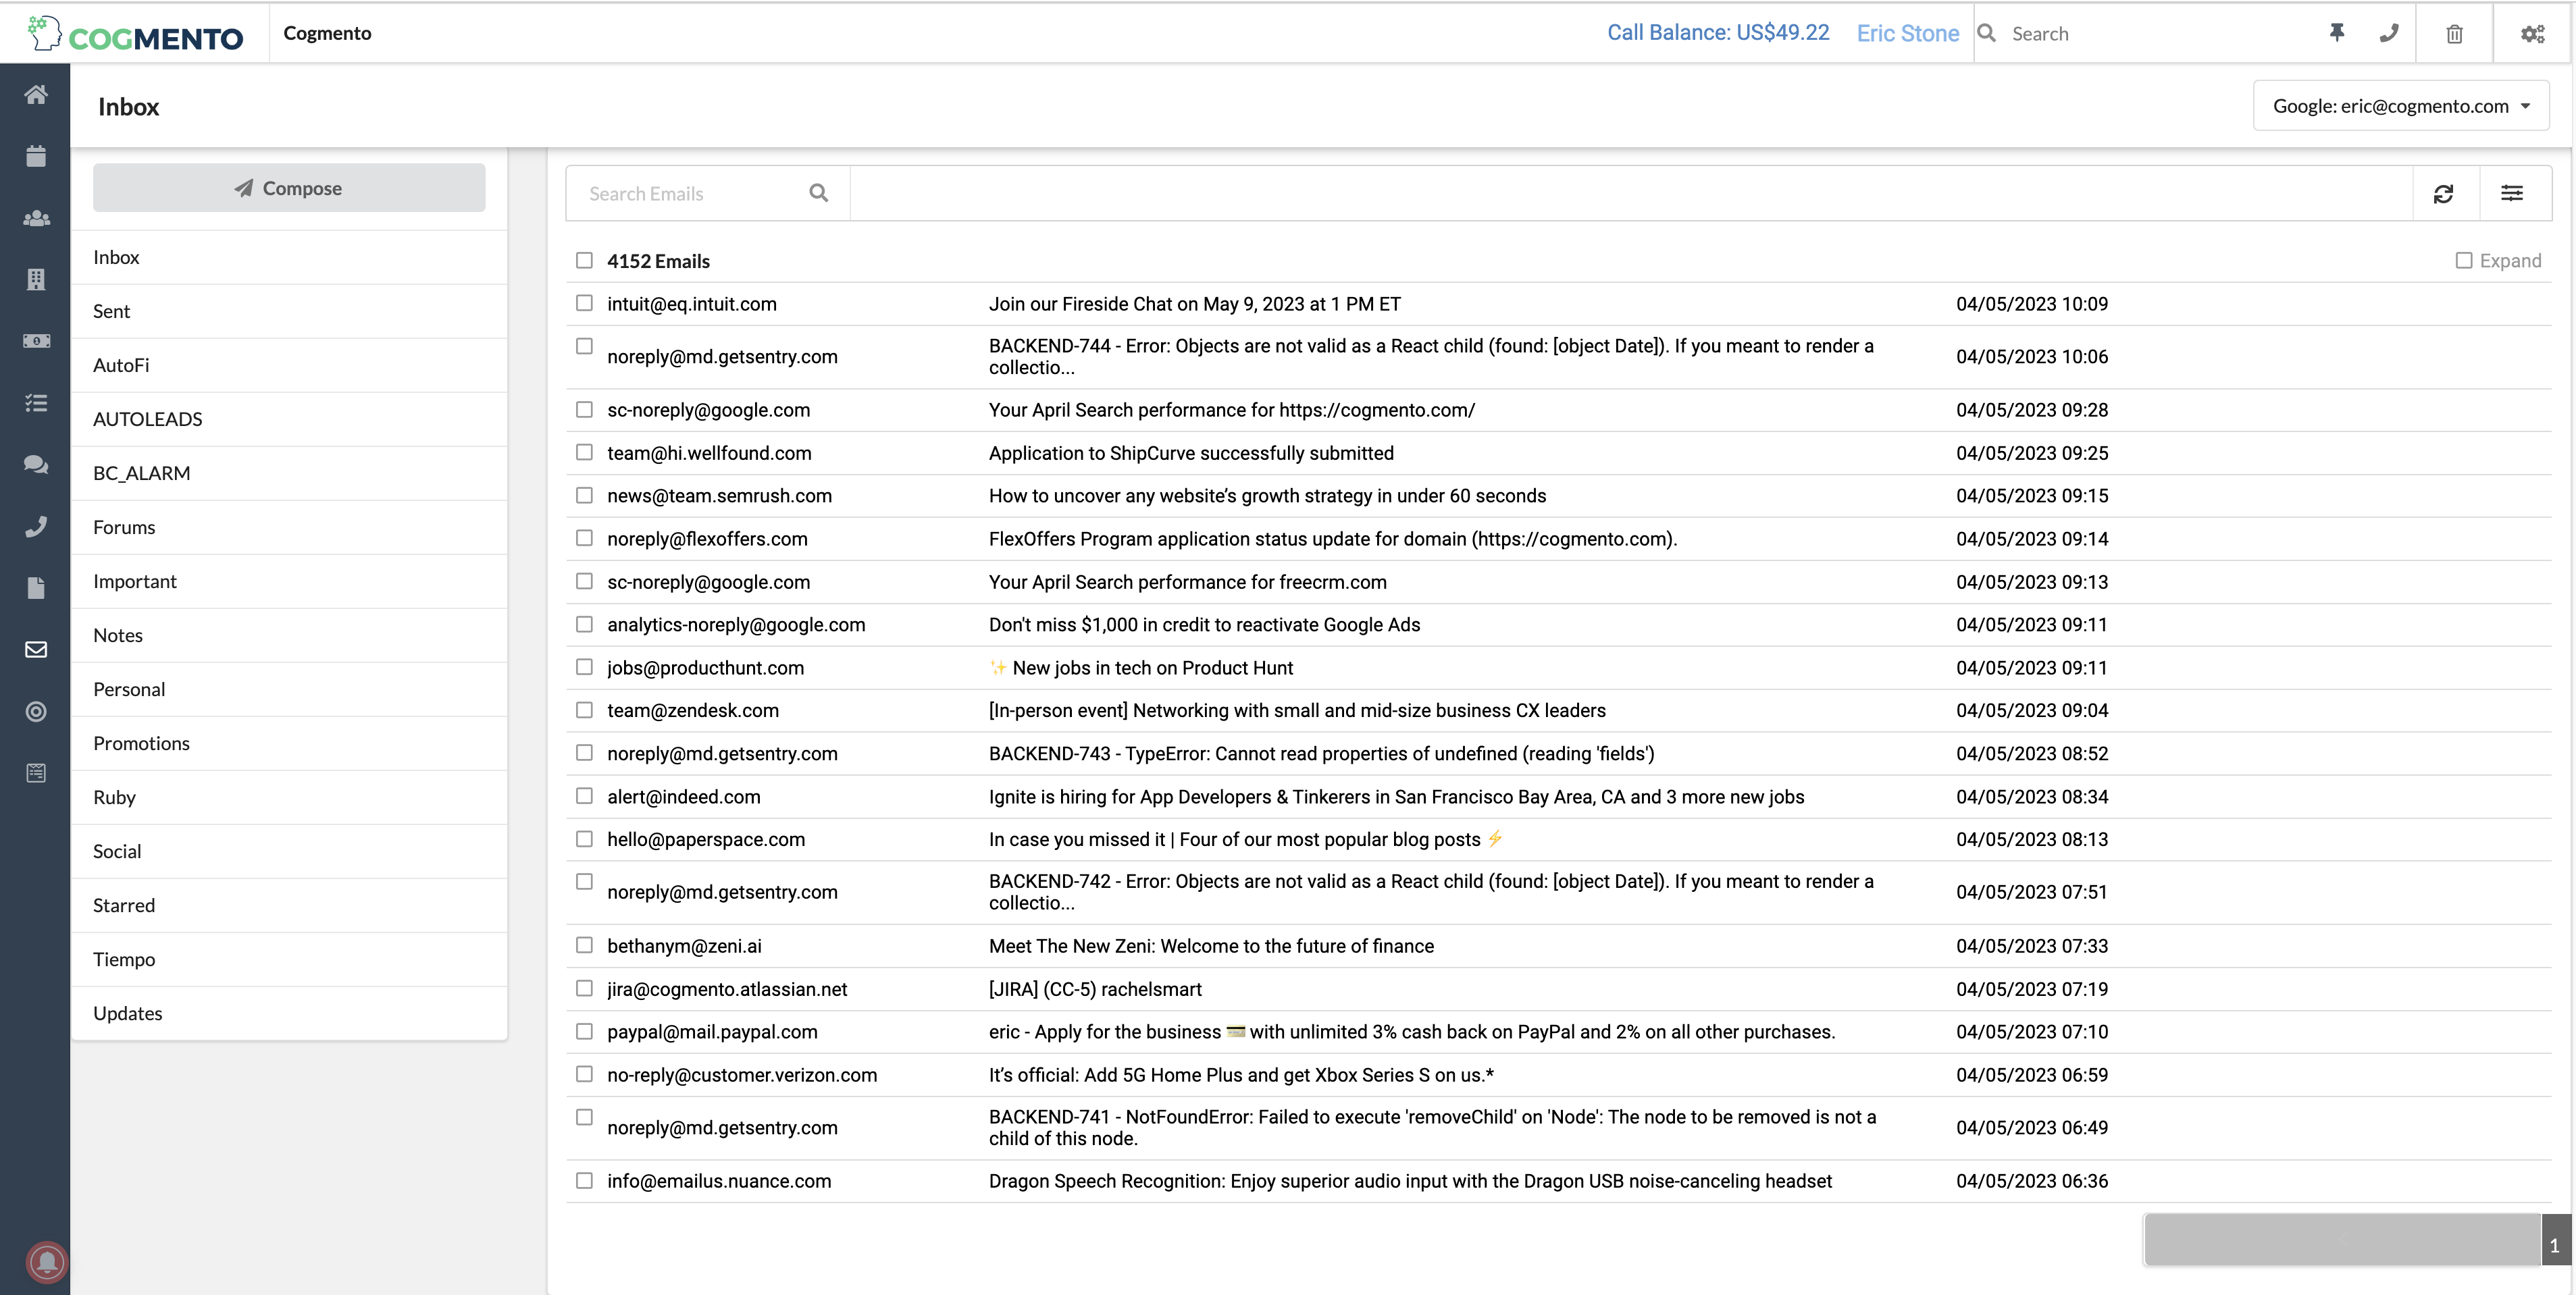The image size is (2576, 1295).
Task: Open the Social folder
Action: (x=289, y=851)
